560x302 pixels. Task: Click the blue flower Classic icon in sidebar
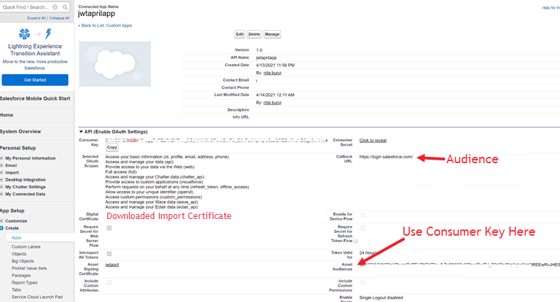[24, 34]
